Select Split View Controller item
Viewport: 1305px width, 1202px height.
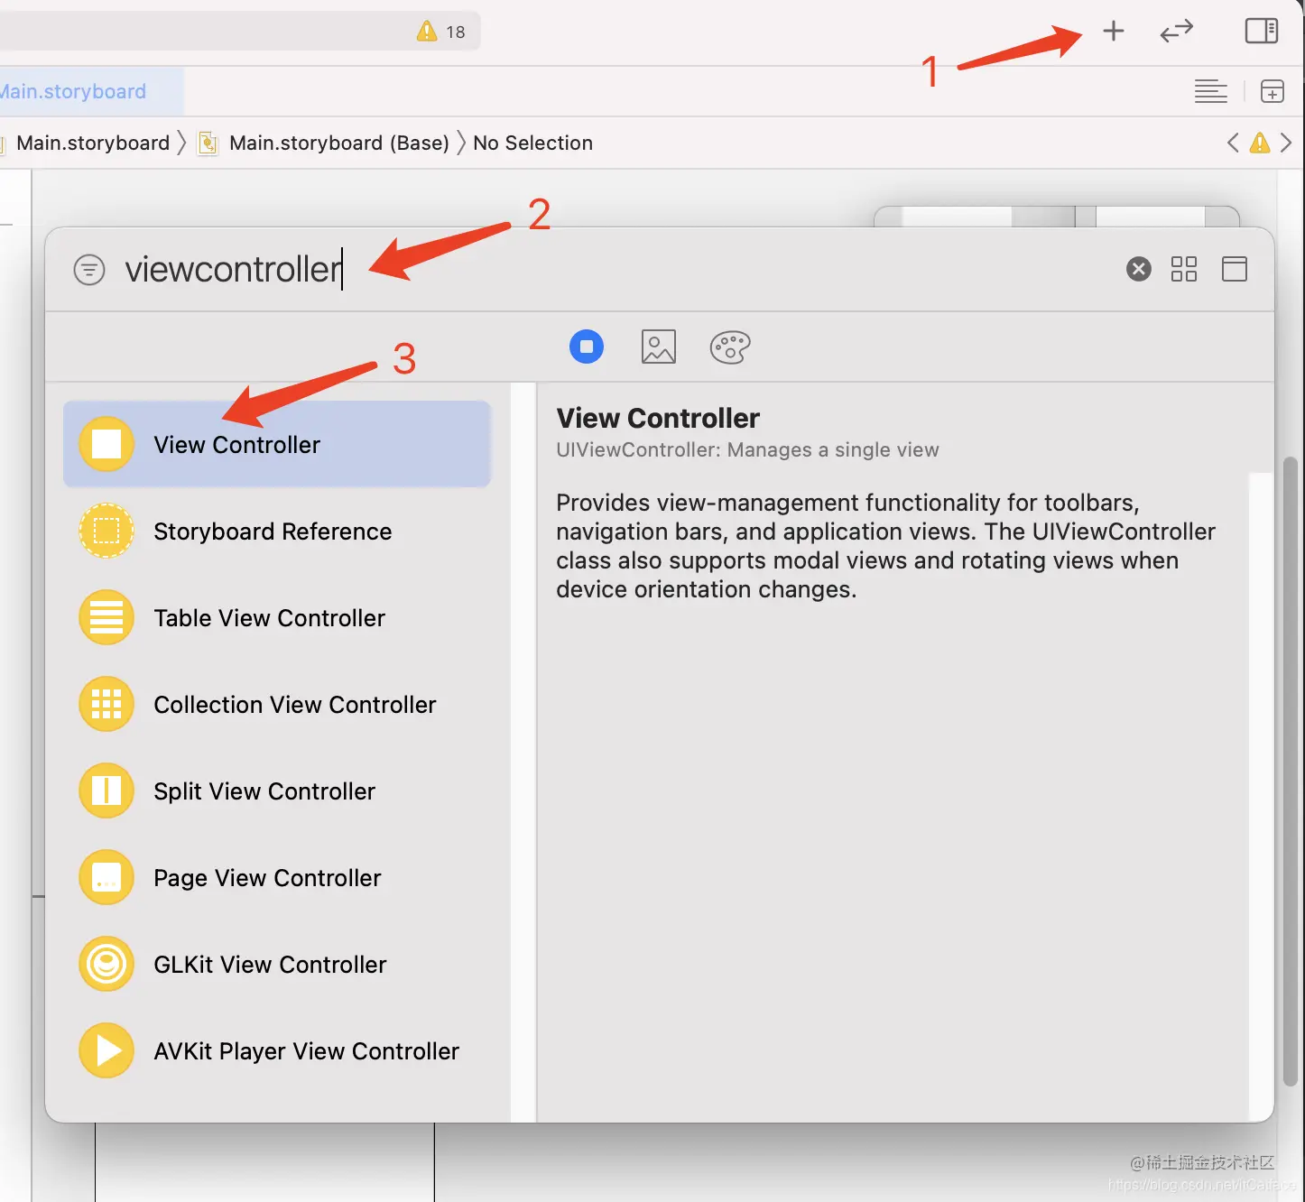coord(277,791)
